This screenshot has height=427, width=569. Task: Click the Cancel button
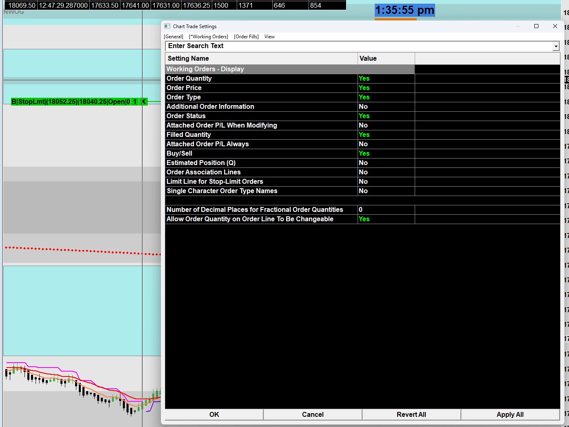click(x=313, y=414)
